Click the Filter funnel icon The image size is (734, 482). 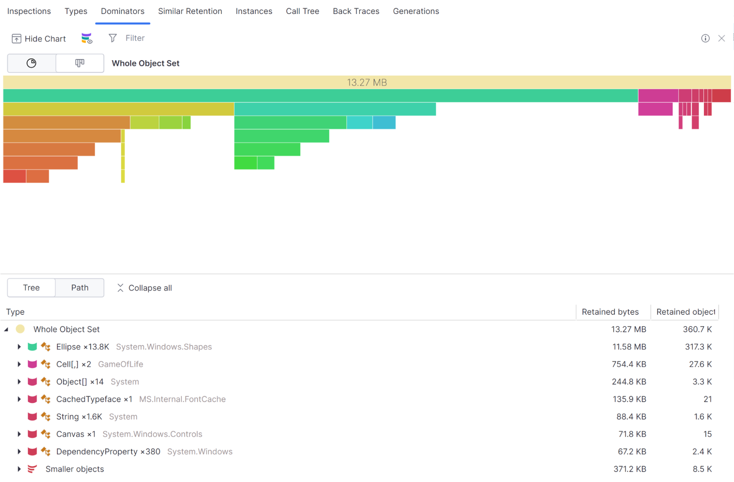113,38
